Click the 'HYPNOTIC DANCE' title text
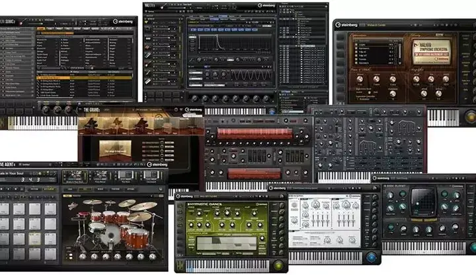The height and width of the screenshot is (275, 476). [x=204, y=204]
